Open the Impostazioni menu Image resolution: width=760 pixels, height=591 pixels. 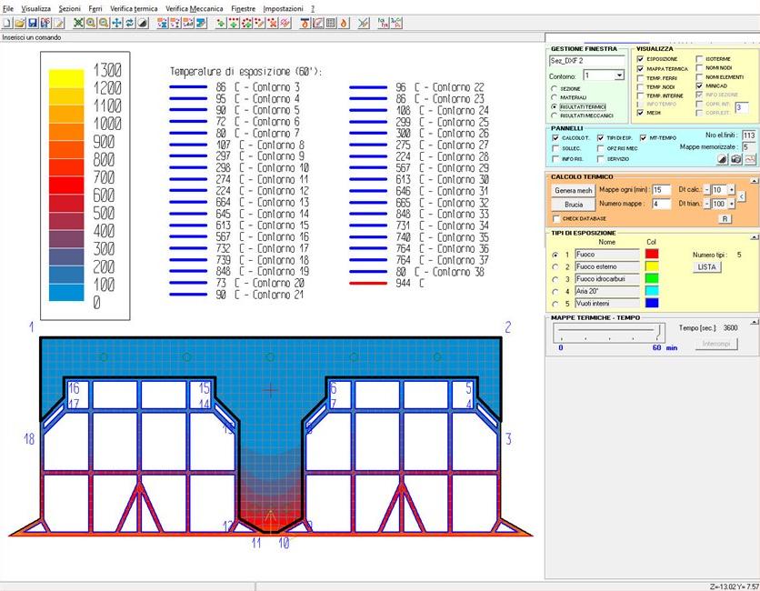pos(283,7)
